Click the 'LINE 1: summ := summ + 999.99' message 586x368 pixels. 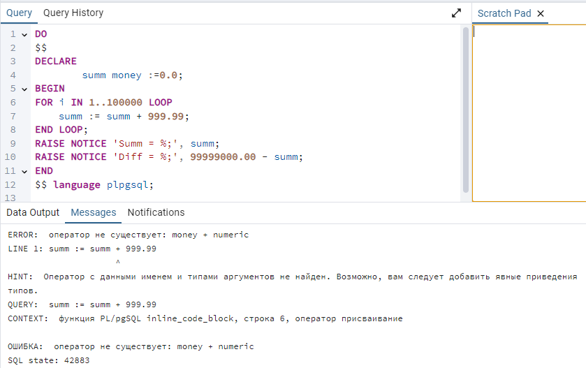82,249
